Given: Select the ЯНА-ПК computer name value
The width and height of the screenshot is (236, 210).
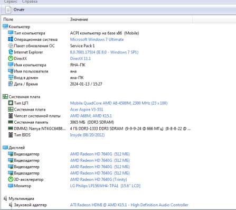Looking at the screenshot, I should click(78, 65).
